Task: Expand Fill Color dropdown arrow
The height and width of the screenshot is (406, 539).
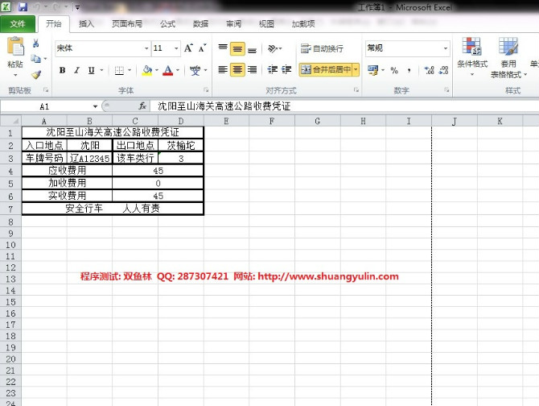Action: pyautogui.click(x=157, y=71)
